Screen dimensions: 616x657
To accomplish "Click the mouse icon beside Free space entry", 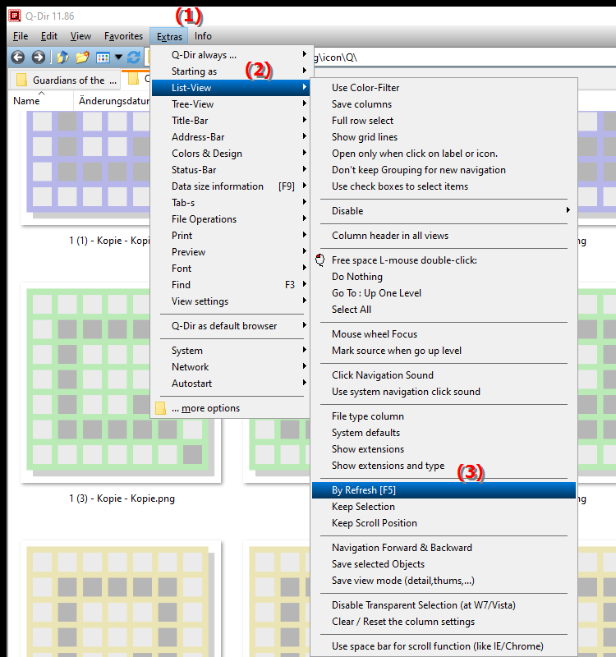I will click(320, 260).
